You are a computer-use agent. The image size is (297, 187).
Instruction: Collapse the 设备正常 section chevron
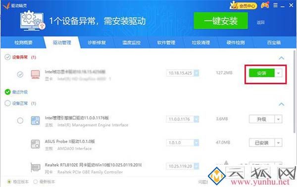coord(282,104)
